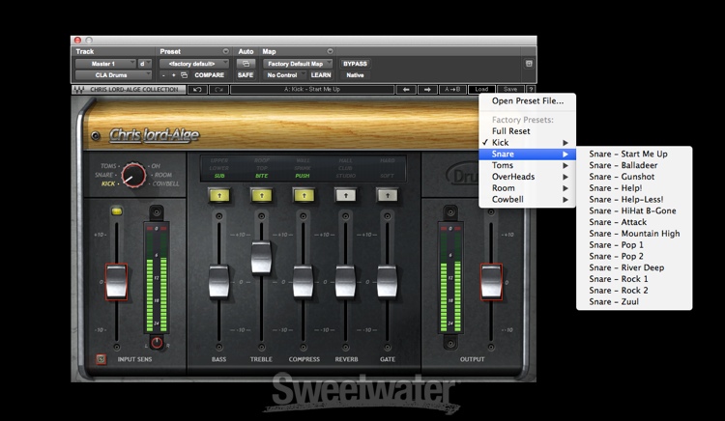Toggle the BYPASS button

pos(355,64)
